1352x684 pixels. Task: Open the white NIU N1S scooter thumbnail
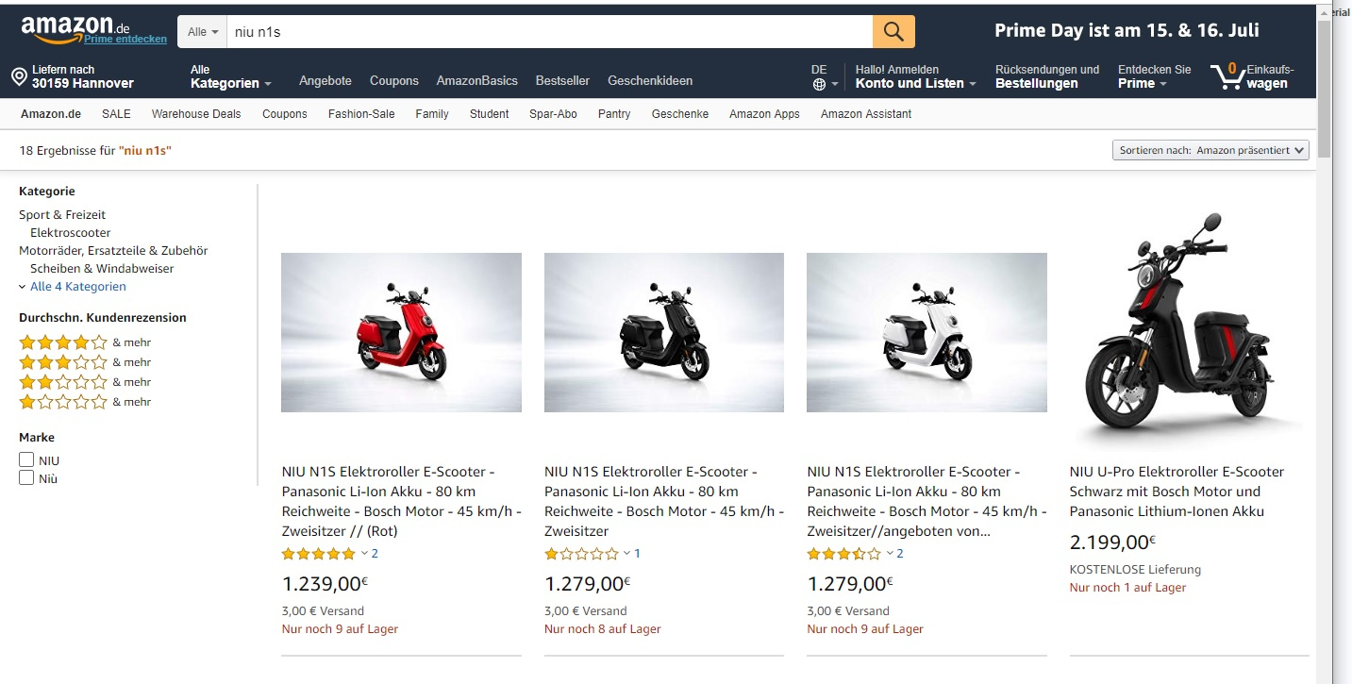tap(926, 332)
